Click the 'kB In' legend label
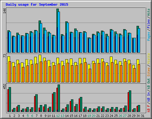The image size is (152, 119). pos(148,97)
